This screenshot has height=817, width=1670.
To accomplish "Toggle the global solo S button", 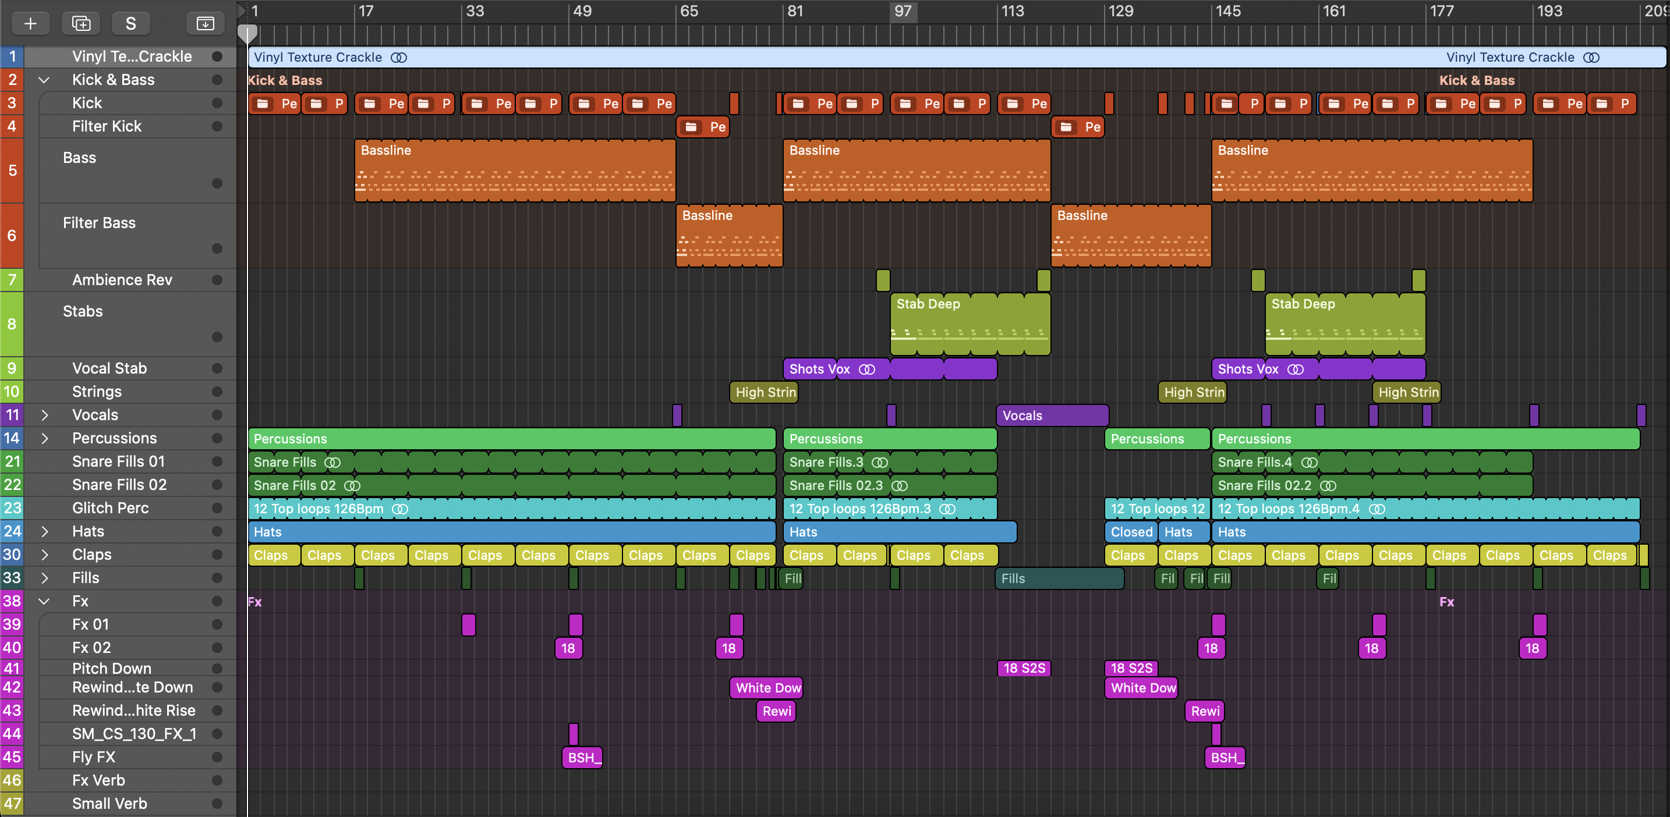I will tap(131, 23).
